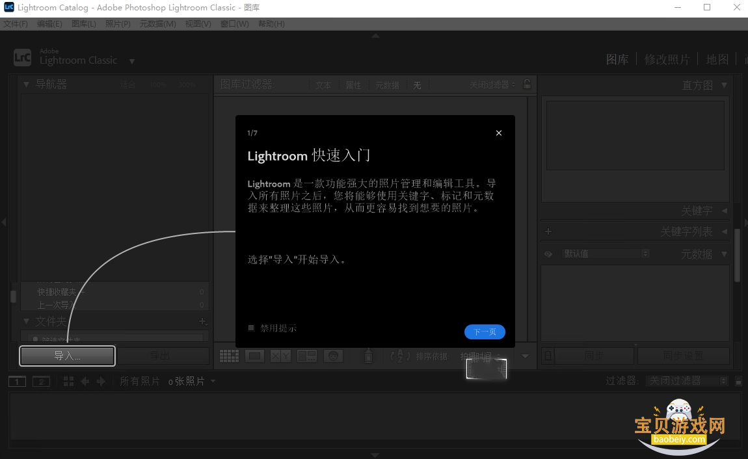Open the 0张照片 source dropdown arrow
The height and width of the screenshot is (459, 748).
click(213, 382)
